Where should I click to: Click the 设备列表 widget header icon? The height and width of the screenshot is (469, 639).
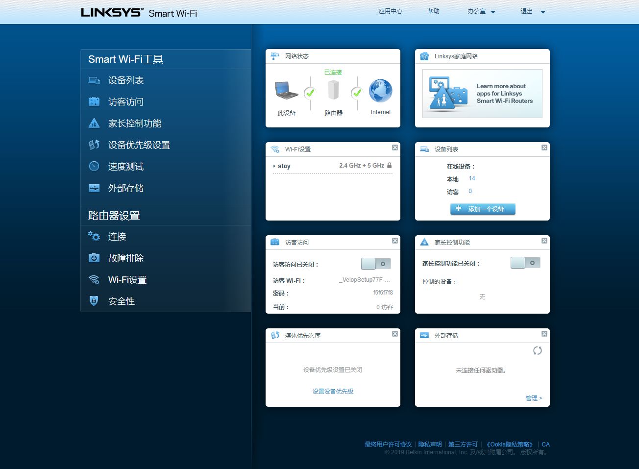424,149
